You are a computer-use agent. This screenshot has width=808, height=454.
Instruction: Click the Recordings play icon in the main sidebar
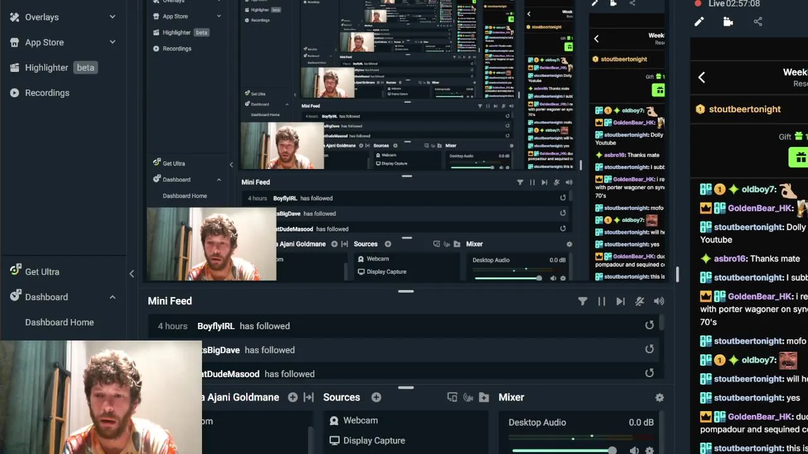coord(15,93)
